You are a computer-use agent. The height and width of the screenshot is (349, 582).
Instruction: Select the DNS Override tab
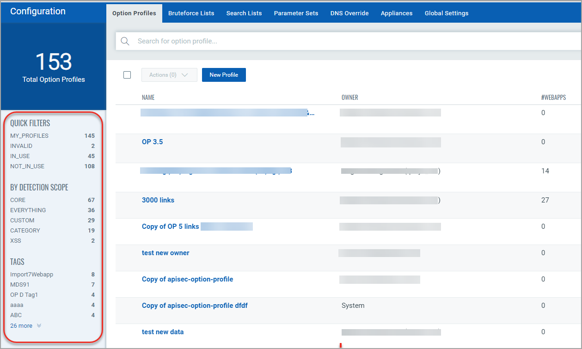[x=349, y=13]
